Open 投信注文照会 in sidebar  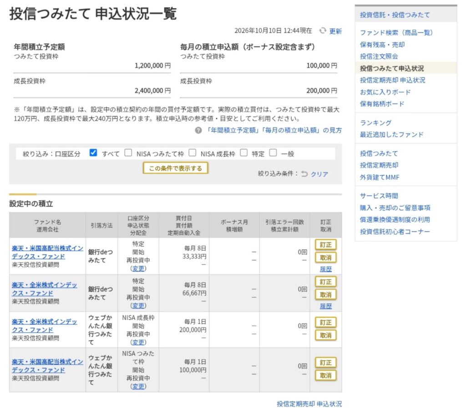pos(379,56)
